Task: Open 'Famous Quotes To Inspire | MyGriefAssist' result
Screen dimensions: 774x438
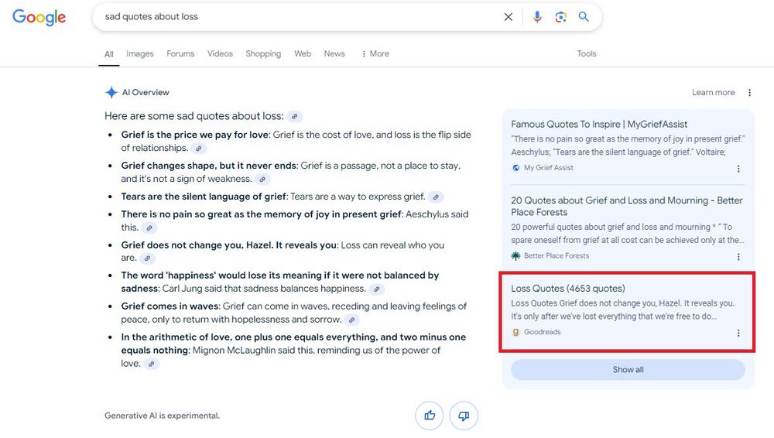Action: coord(599,124)
